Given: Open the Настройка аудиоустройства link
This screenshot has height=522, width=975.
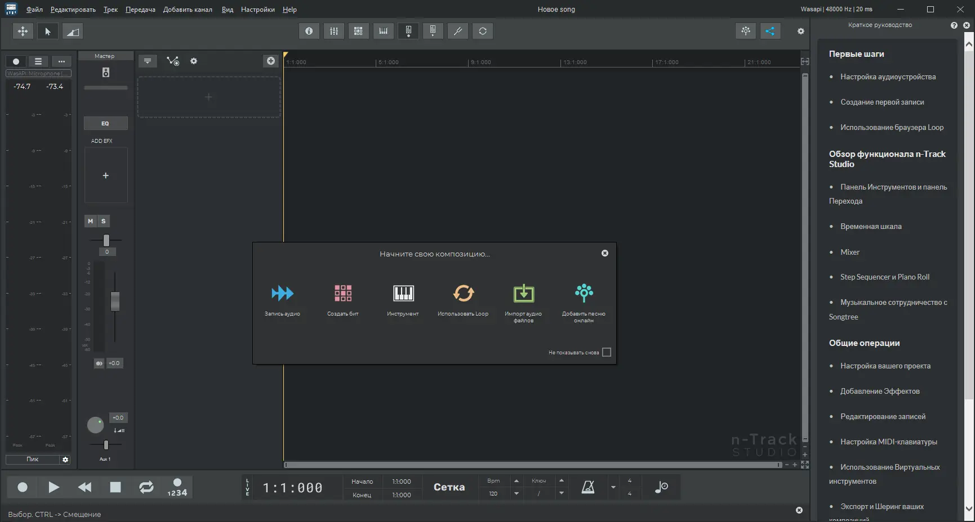Looking at the screenshot, I should click(x=888, y=77).
